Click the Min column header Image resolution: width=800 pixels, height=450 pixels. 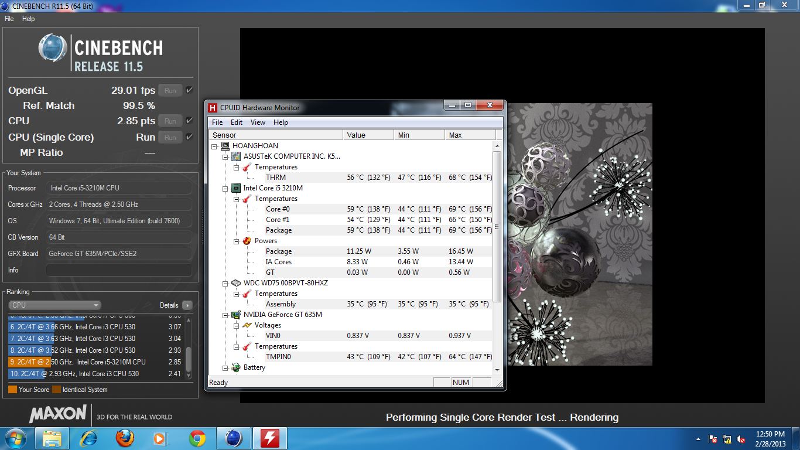tap(419, 135)
